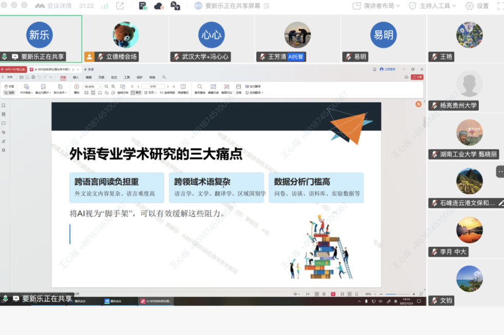504x335 pixels.
Task: Select the Hand tool in WPS toolbar
Action: pyautogui.click(x=9, y=87)
